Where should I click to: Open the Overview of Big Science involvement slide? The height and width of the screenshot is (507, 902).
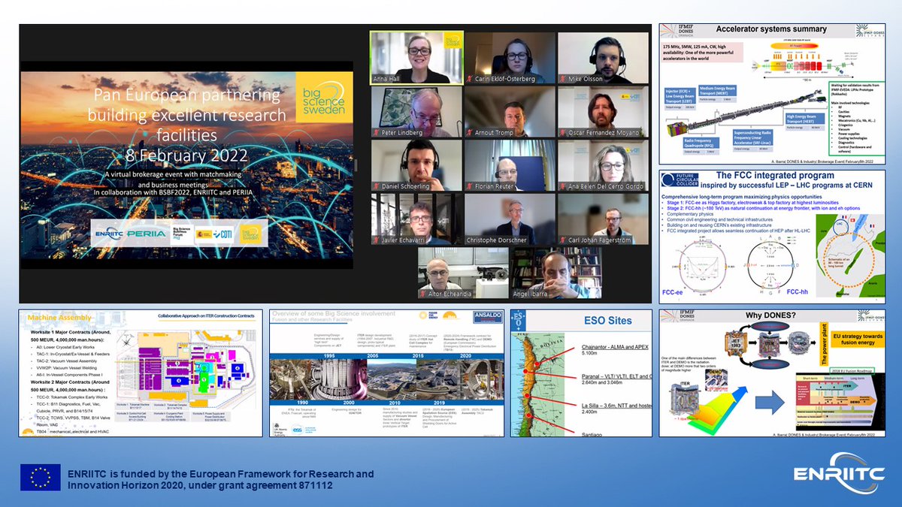pos(386,373)
